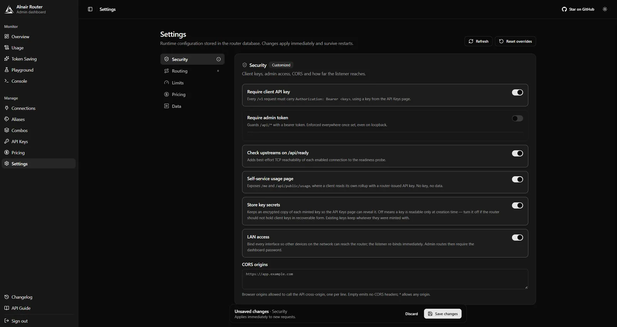Discard the unsaved Security changes

(x=411, y=314)
